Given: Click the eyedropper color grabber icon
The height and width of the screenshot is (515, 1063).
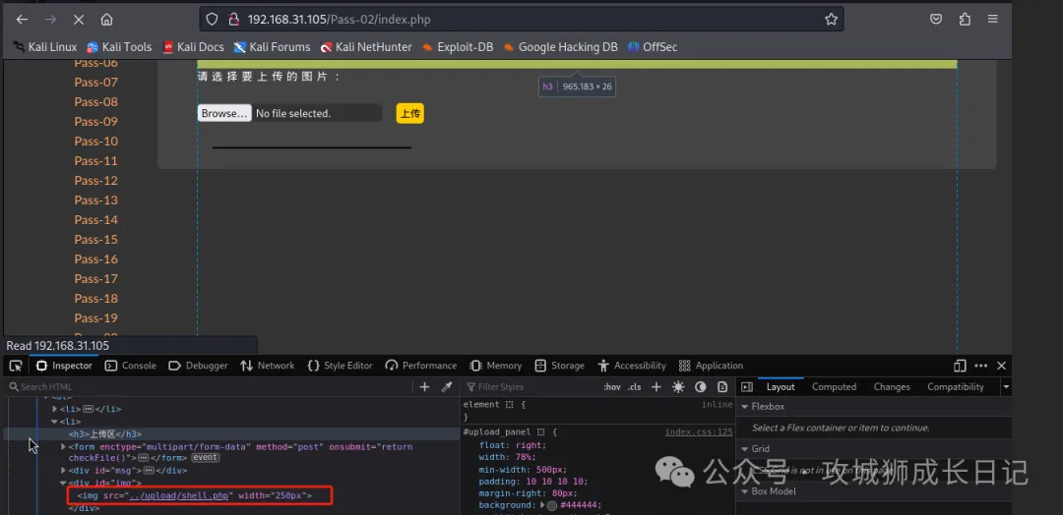Looking at the screenshot, I should pyautogui.click(x=447, y=387).
